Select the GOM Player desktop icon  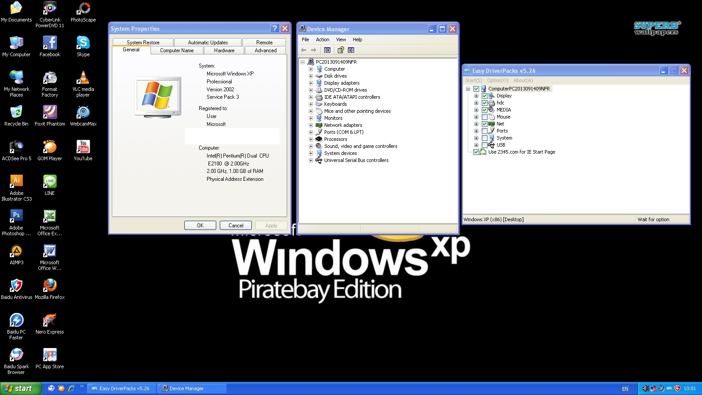click(50, 151)
